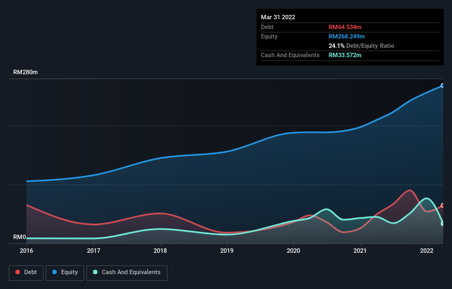
Task: Select the 2021 axis label
Action: (360, 251)
